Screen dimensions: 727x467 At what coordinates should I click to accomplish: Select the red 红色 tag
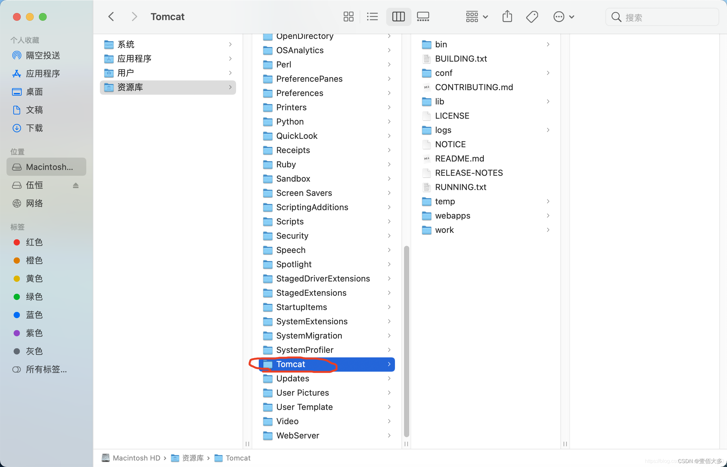[34, 242]
